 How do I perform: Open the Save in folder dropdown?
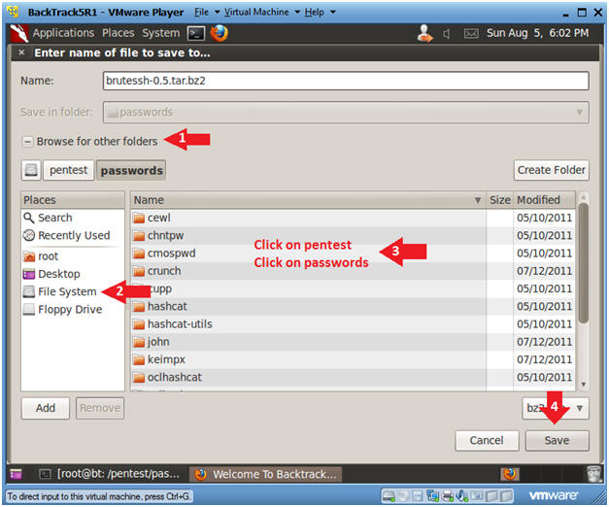coord(346,113)
